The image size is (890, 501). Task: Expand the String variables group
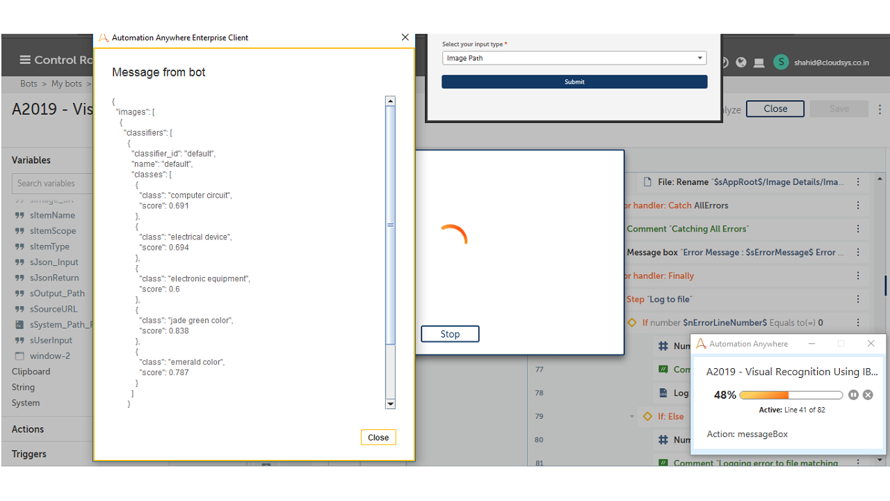click(23, 387)
